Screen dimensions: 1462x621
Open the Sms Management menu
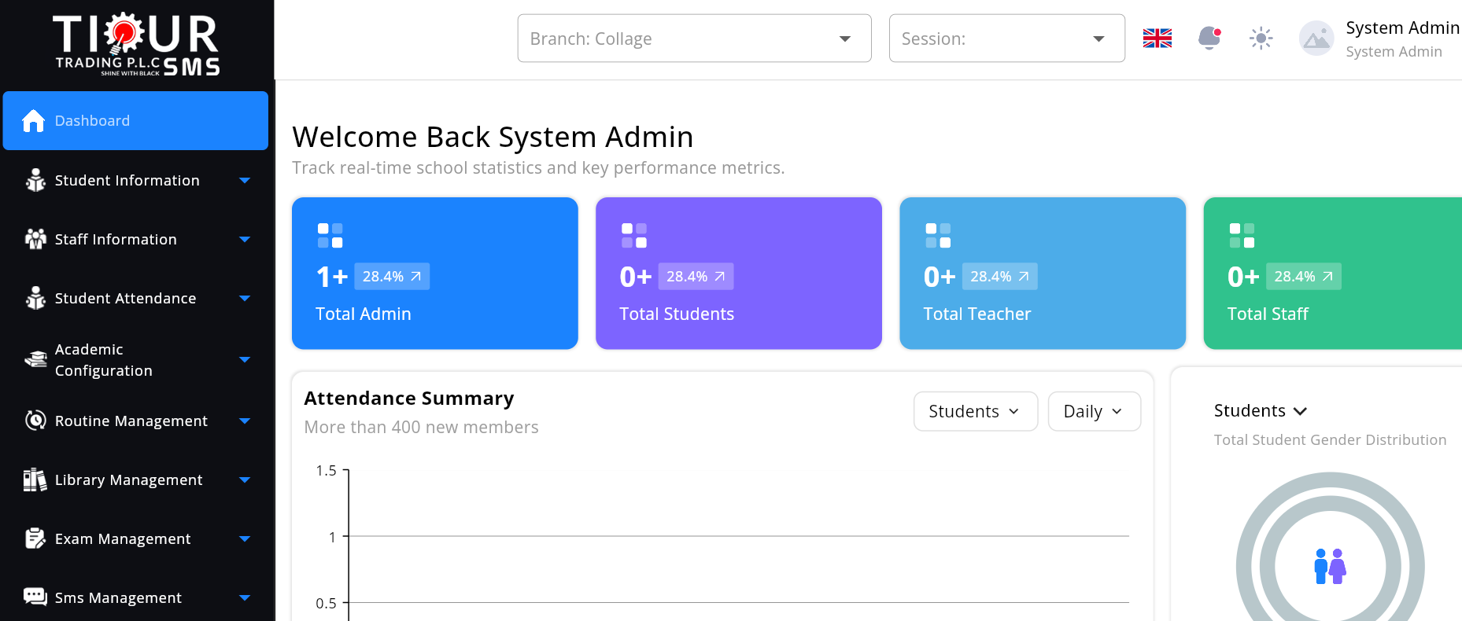tap(135, 597)
